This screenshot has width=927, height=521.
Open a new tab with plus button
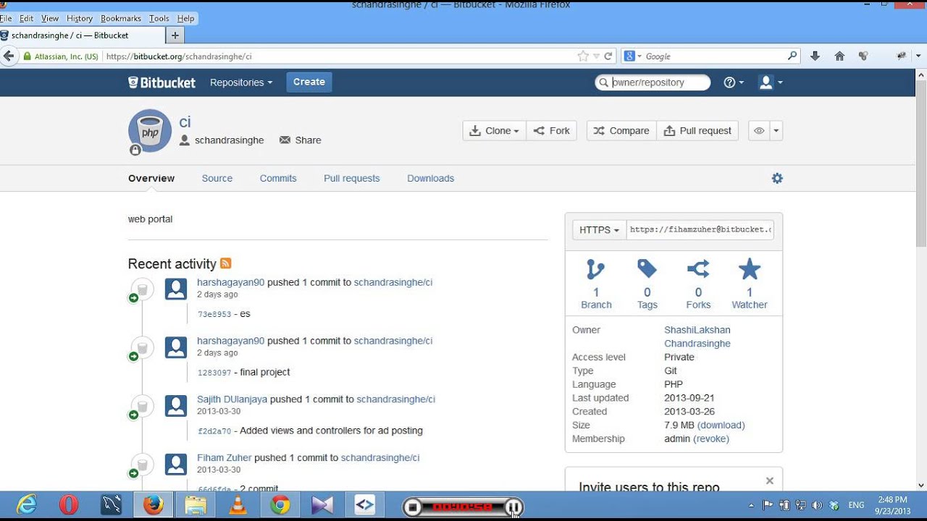click(x=175, y=35)
